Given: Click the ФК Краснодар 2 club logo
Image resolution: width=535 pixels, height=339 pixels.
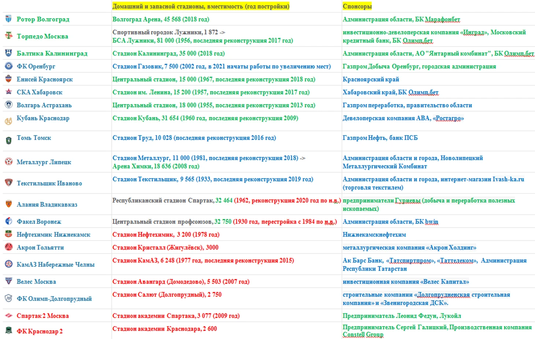Looking at the screenshot, I should (8, 331).
